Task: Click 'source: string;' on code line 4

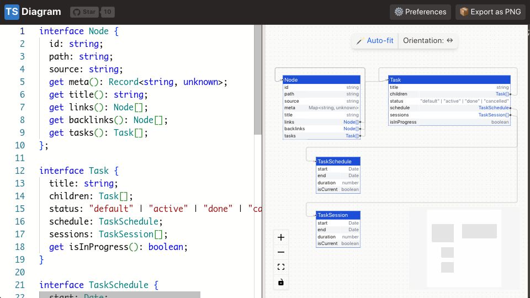Action: [86, 70]
